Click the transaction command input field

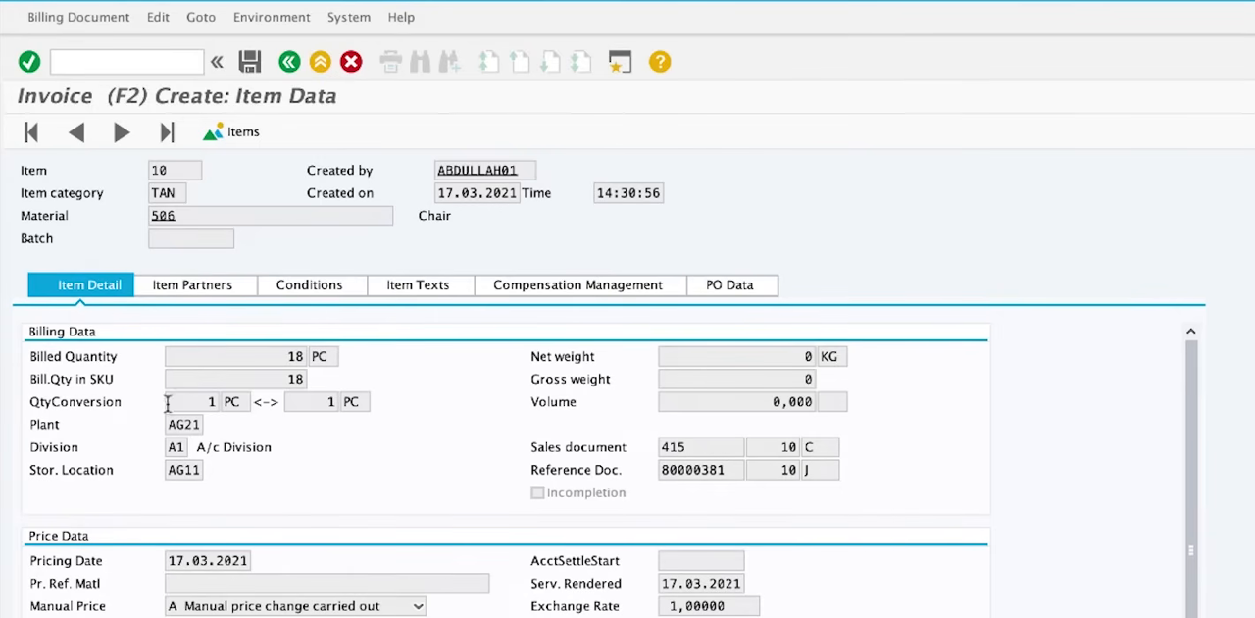pos(126,62)
